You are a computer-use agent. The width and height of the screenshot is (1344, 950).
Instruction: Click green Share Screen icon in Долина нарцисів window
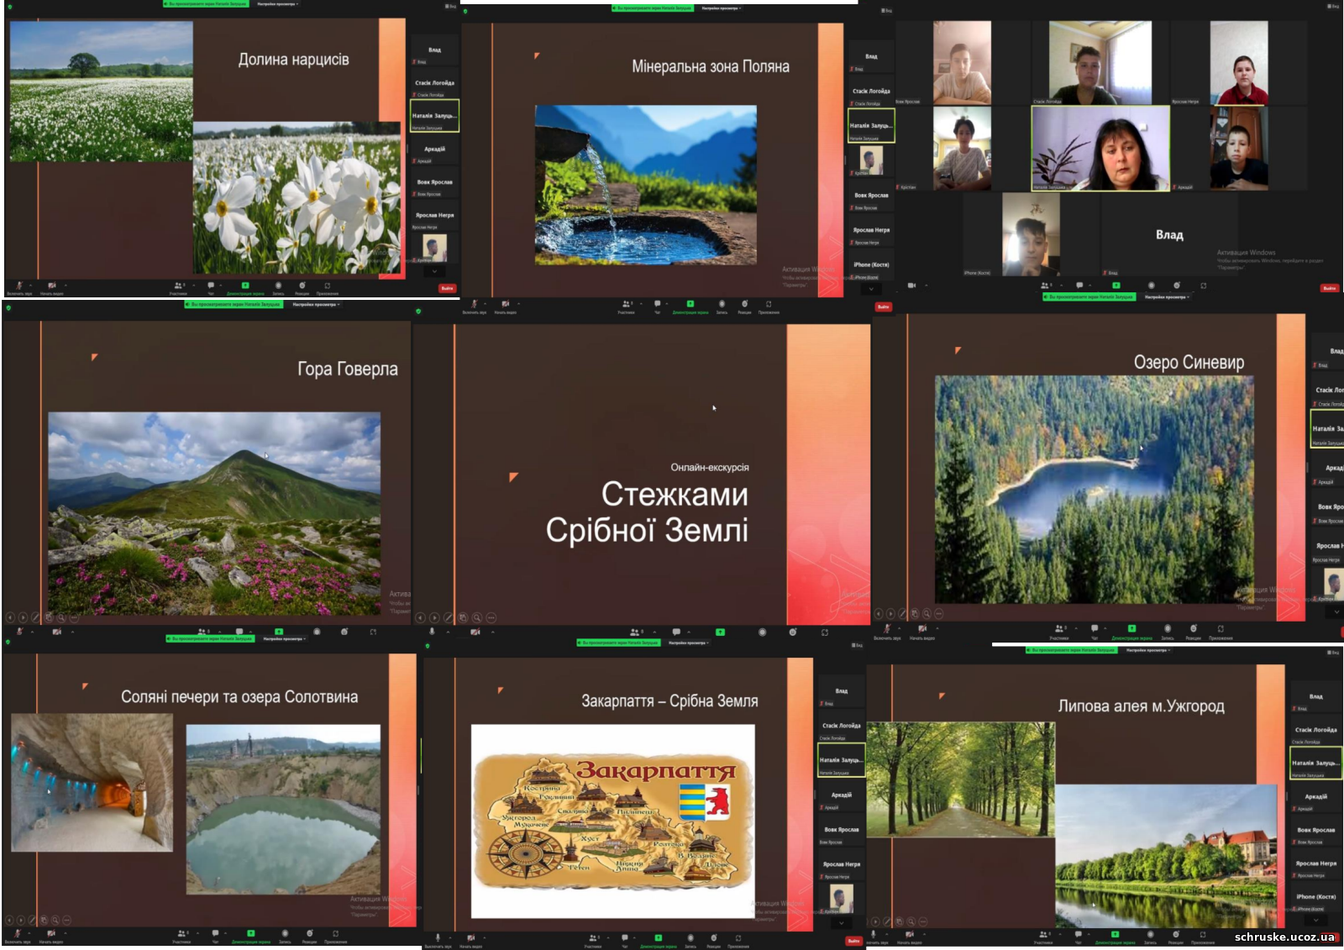[x=245, y=286]
